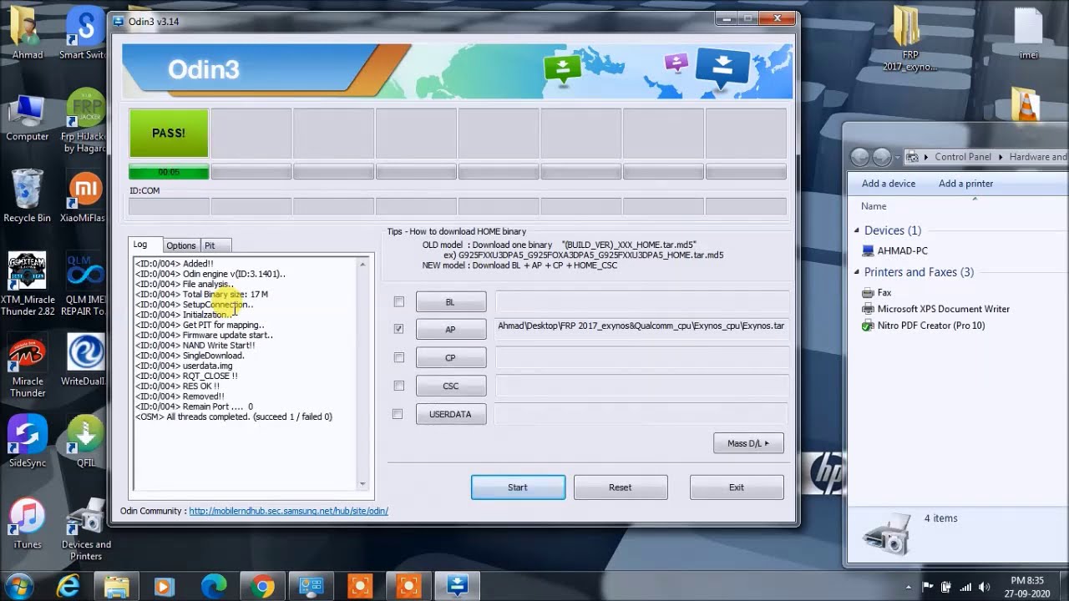Tick the USERDATA checkbox
Image resolution: width=1069 pixels, height=601 pixels.
click(398, 414)
